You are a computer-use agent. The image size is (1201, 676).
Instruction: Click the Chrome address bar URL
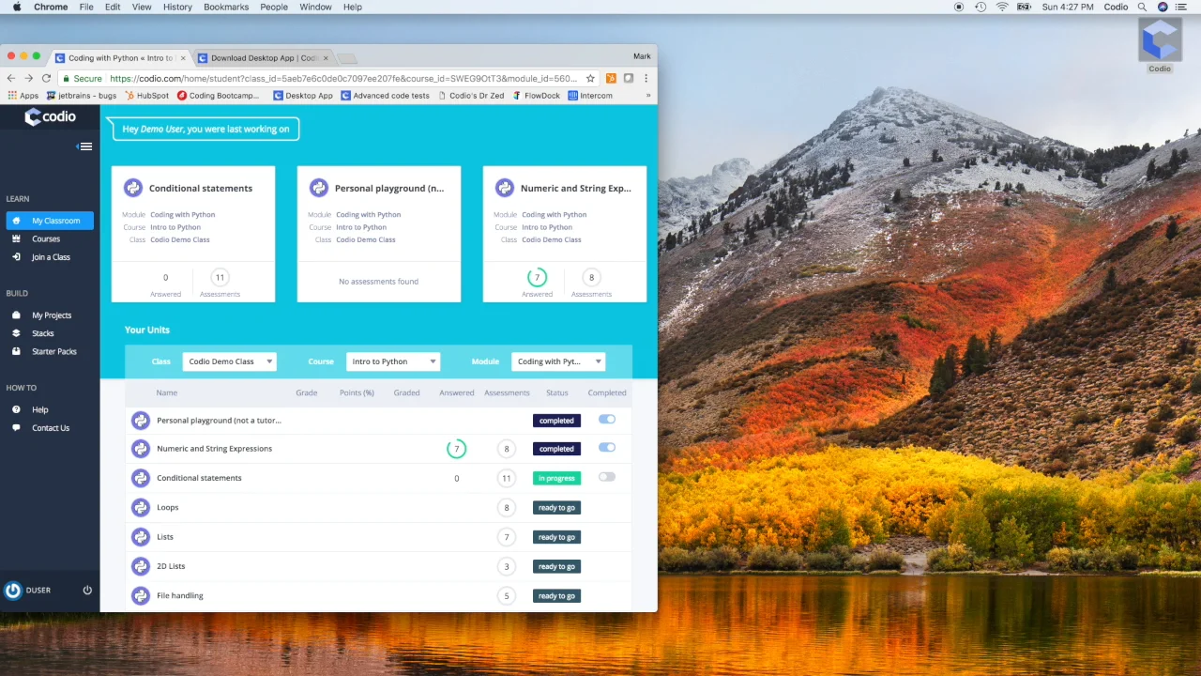click(x=342, y=79)
